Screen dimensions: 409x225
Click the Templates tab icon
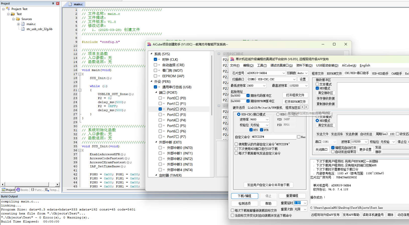click(47, 190)
